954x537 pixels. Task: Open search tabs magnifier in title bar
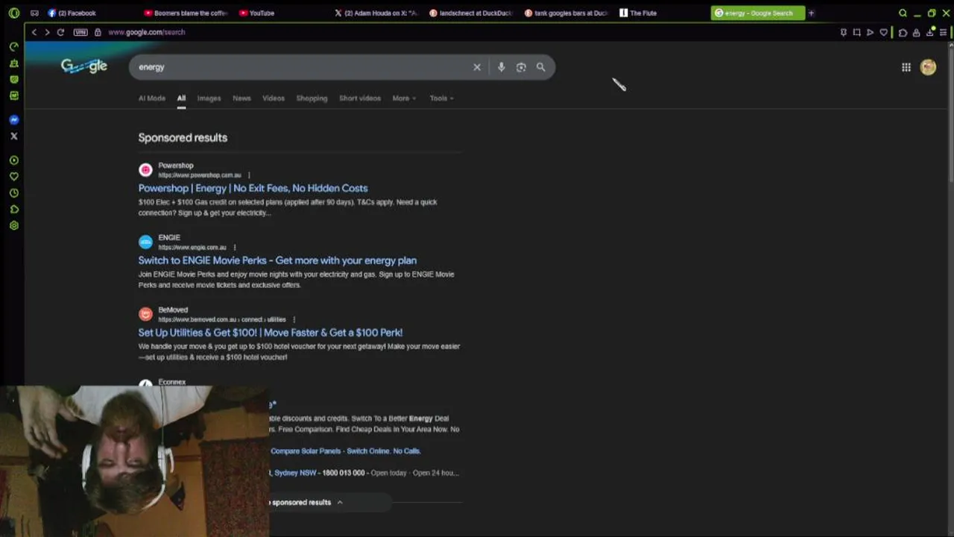903,13
